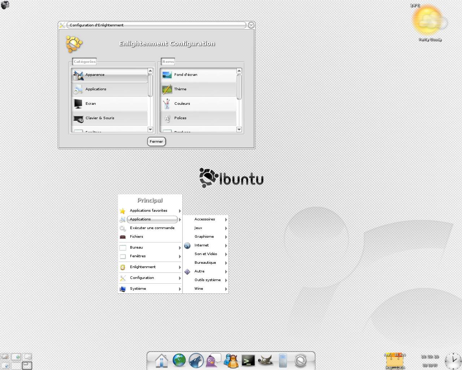The width and height of the screenshot is (462, 370).
Task: Expand the Outils système submenu
Action: pos(206,280)
